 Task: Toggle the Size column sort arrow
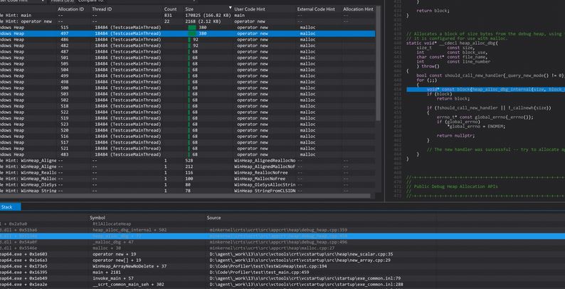(x=231, y=8)
